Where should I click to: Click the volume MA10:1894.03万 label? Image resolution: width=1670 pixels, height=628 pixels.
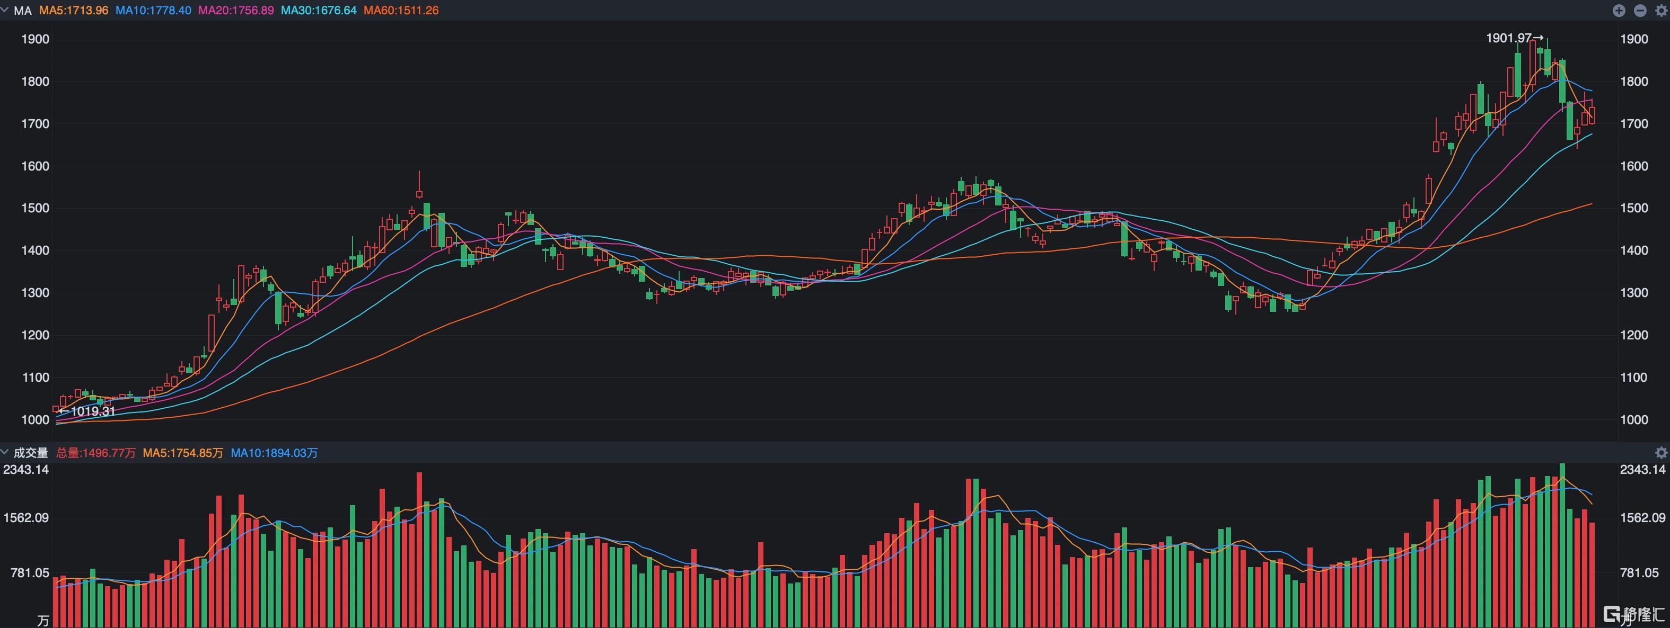pyautogui.click(x=274, y=453)
